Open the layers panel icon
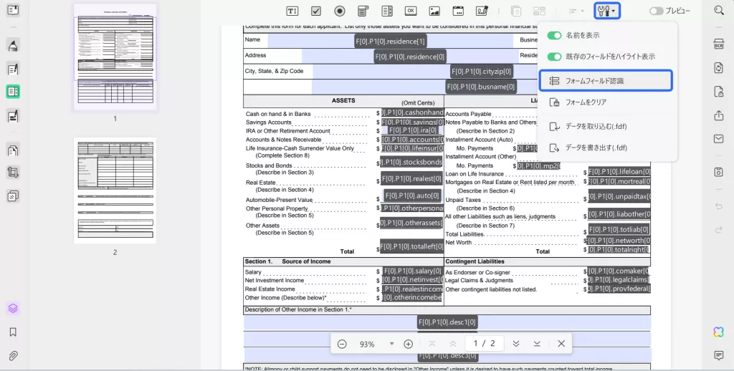Viewport: 734px width, 371px height. [x=13, y=308]
